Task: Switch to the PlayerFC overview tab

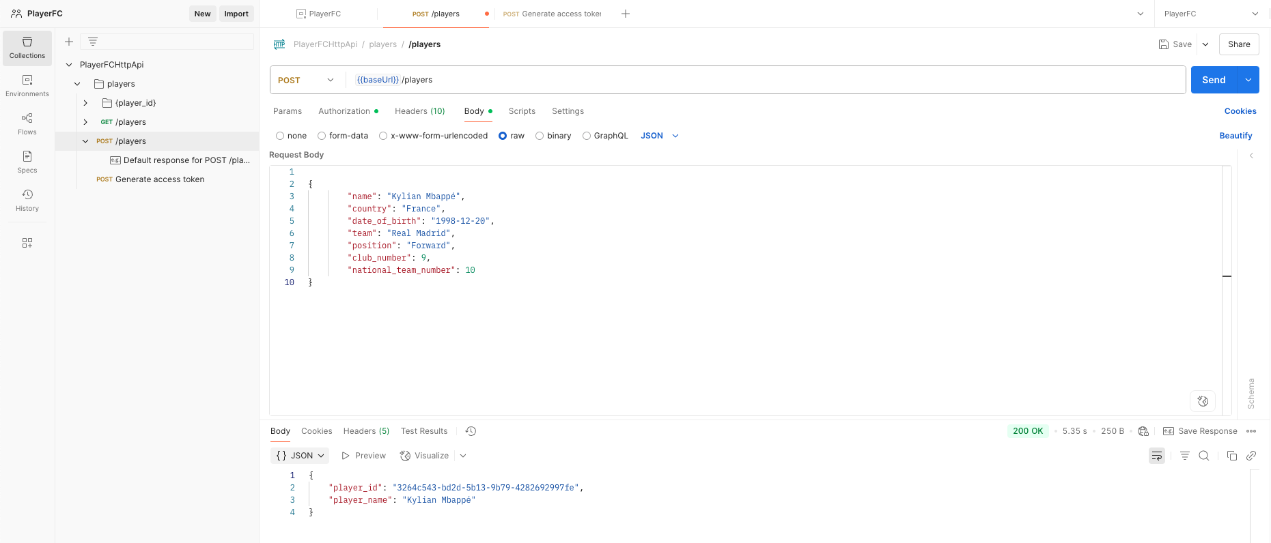Action: [x=319, y=14]
